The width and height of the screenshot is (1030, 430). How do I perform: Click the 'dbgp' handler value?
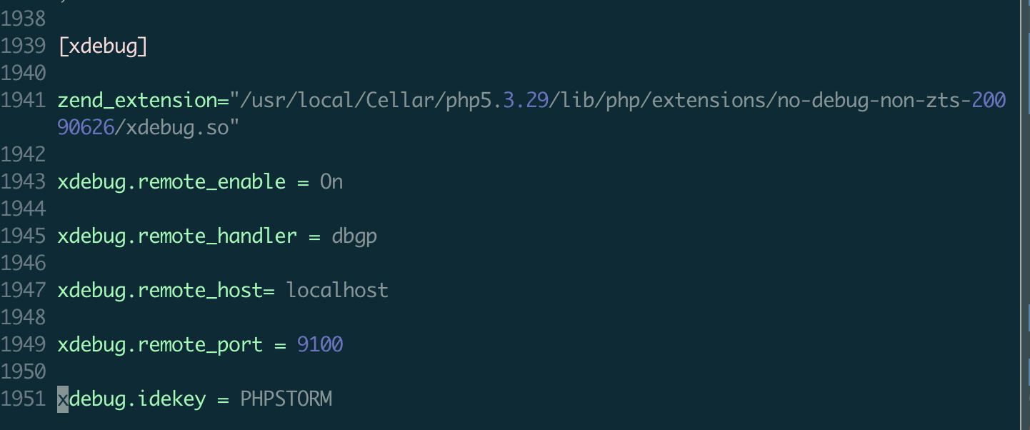coord(354,236)
